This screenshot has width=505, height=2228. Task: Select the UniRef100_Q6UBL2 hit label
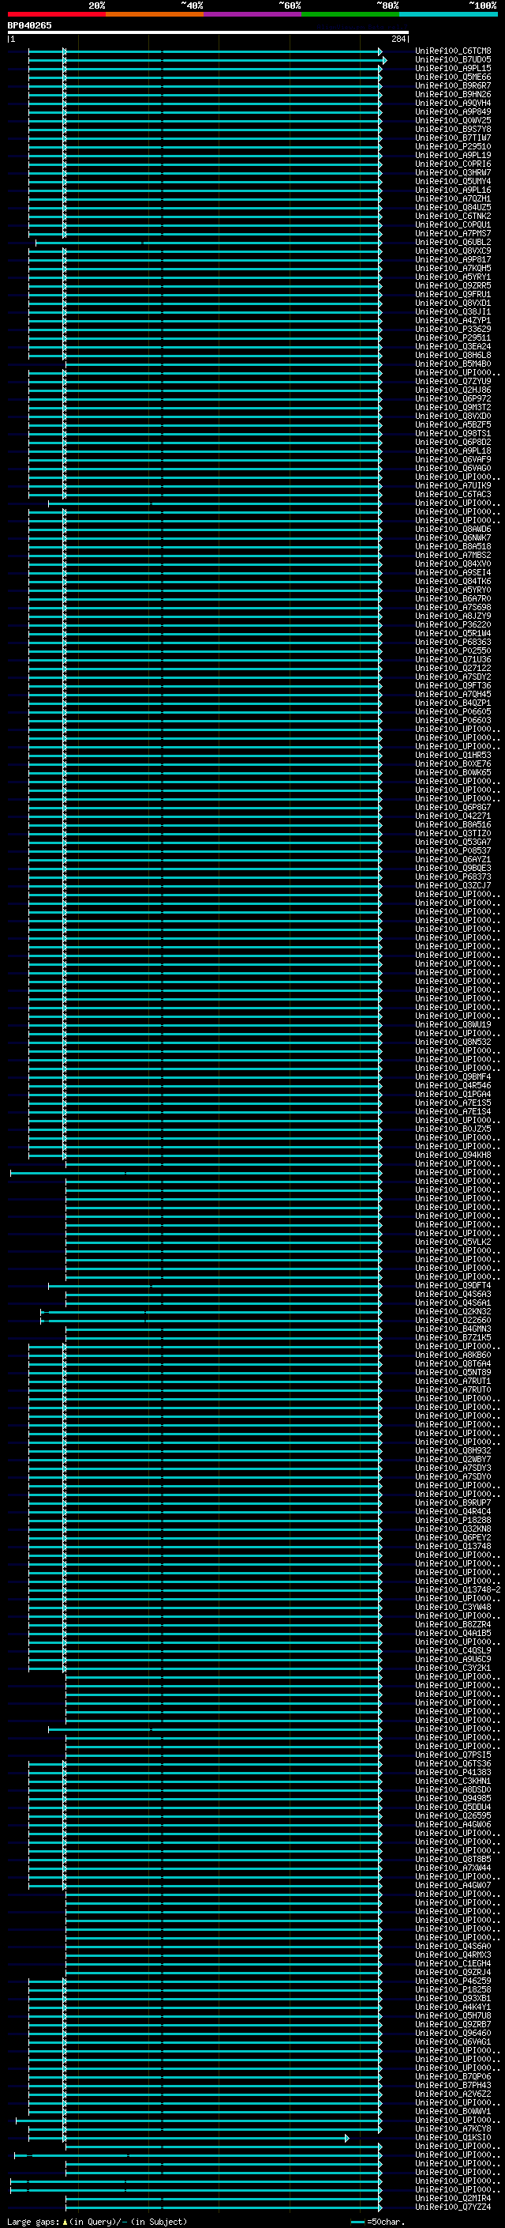[453, 242]
